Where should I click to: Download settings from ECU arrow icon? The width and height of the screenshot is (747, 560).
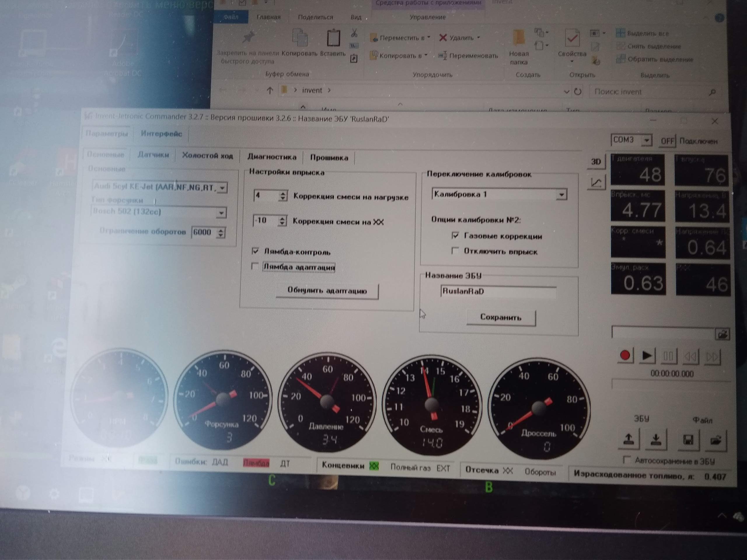coord(655,440)
